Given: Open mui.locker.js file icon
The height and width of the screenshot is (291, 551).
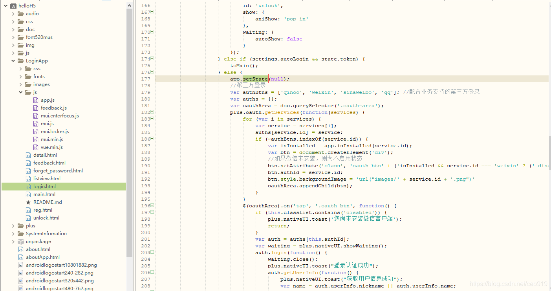Looking at the screenshot, I should click(x=36, y=132).
